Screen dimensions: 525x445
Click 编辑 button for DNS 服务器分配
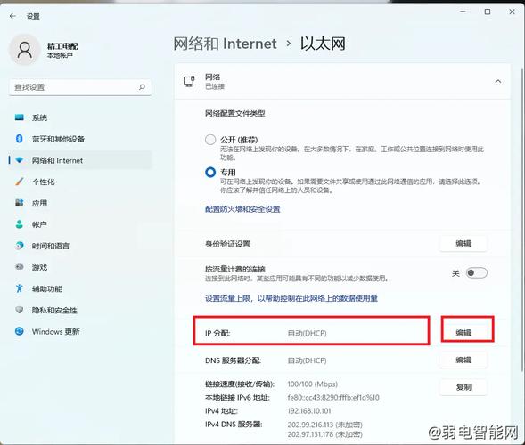(463, 360)
